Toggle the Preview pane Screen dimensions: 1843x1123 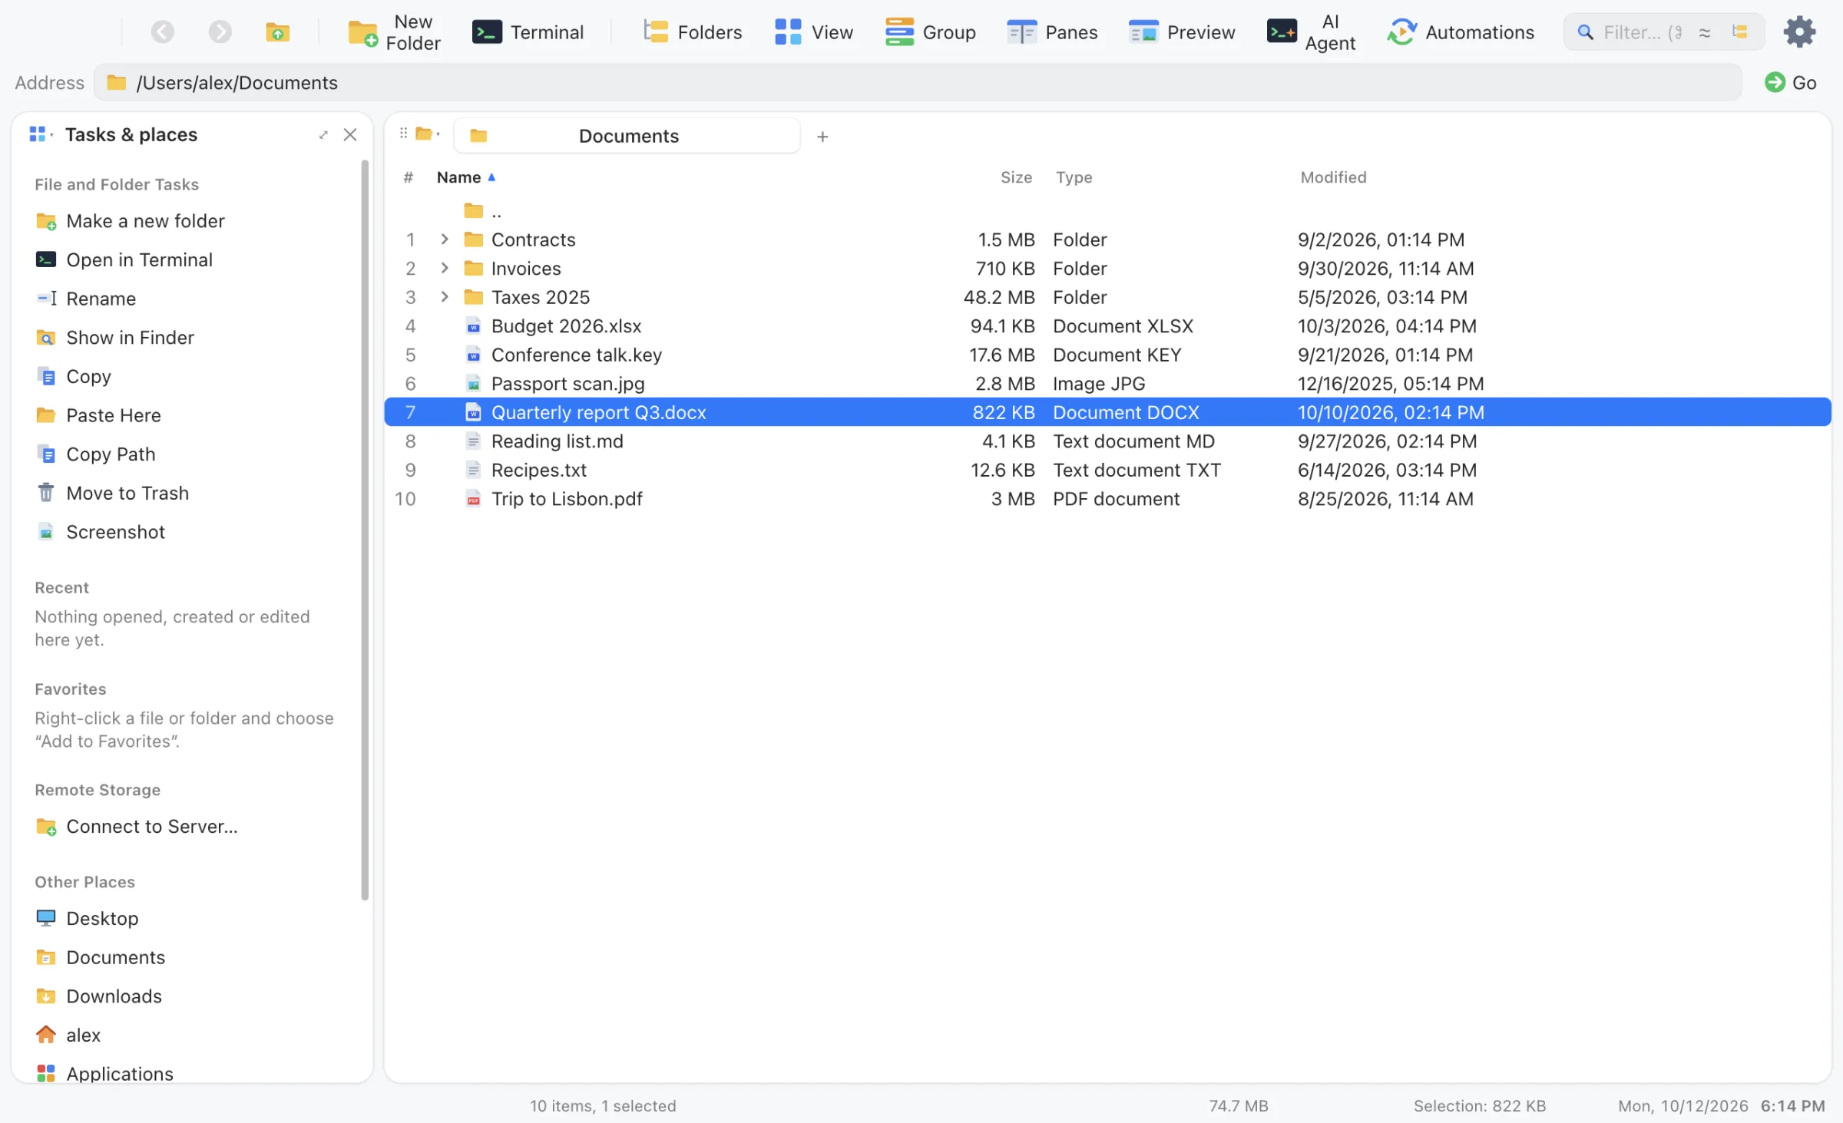tap(1182, 32)
